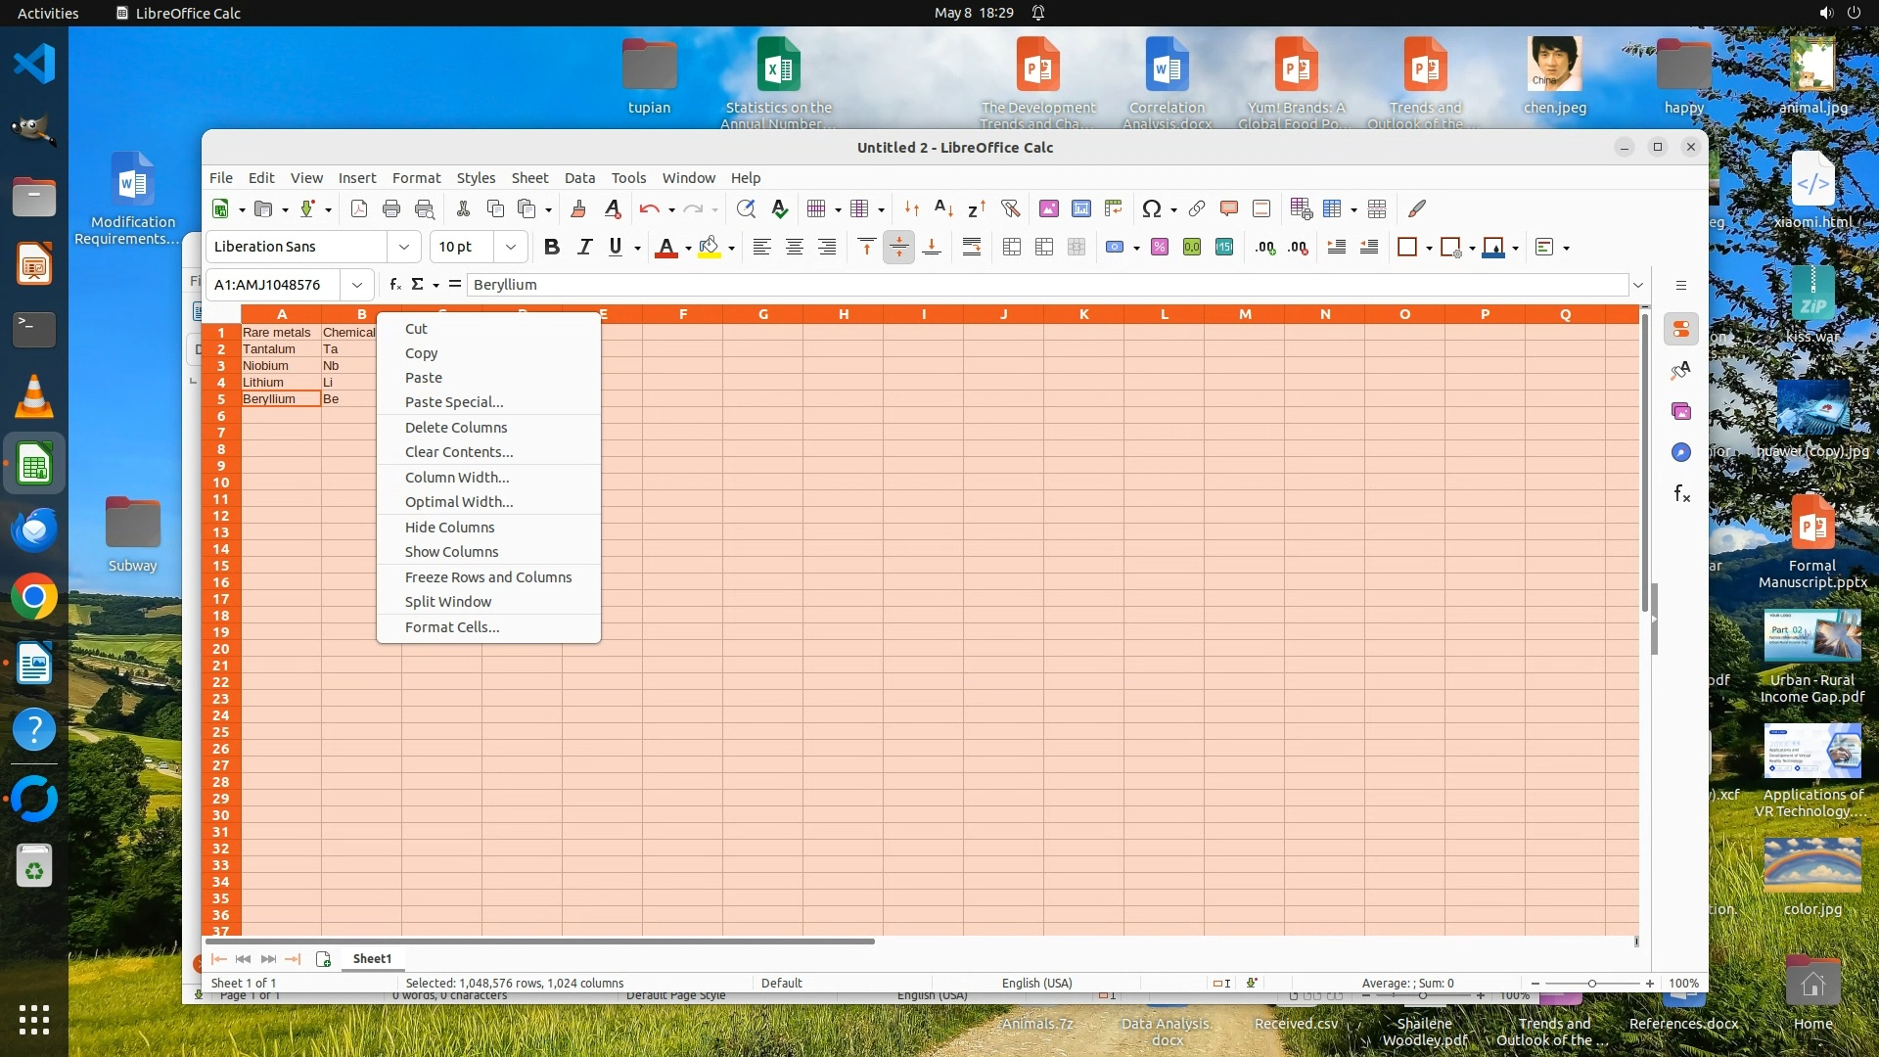Expand the Name Box dropdown arrow
This screenshot has width=1879, height=1057.
[x=357, y=285]
